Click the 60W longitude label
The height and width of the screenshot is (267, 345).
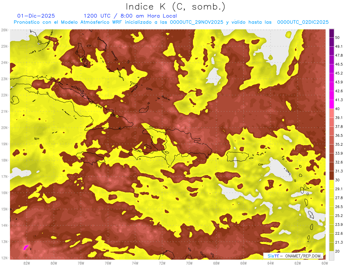325,263
